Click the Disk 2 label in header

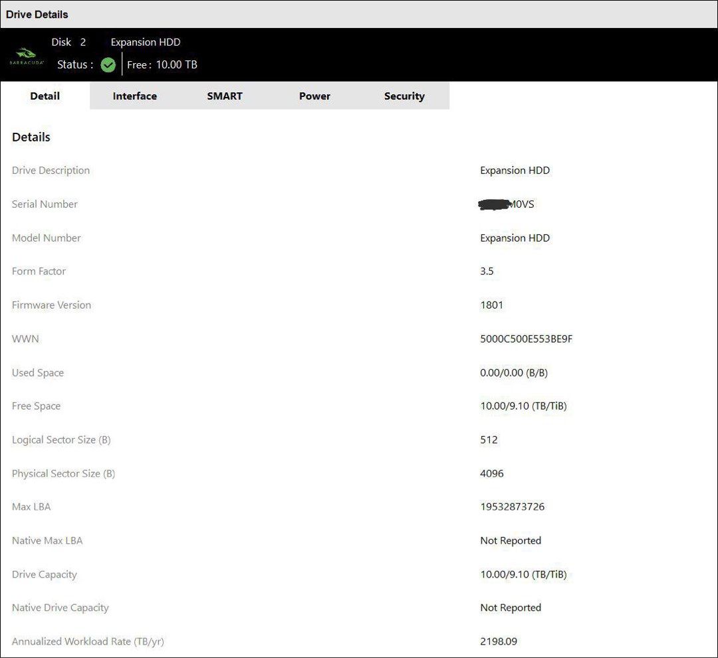[68, 42]
